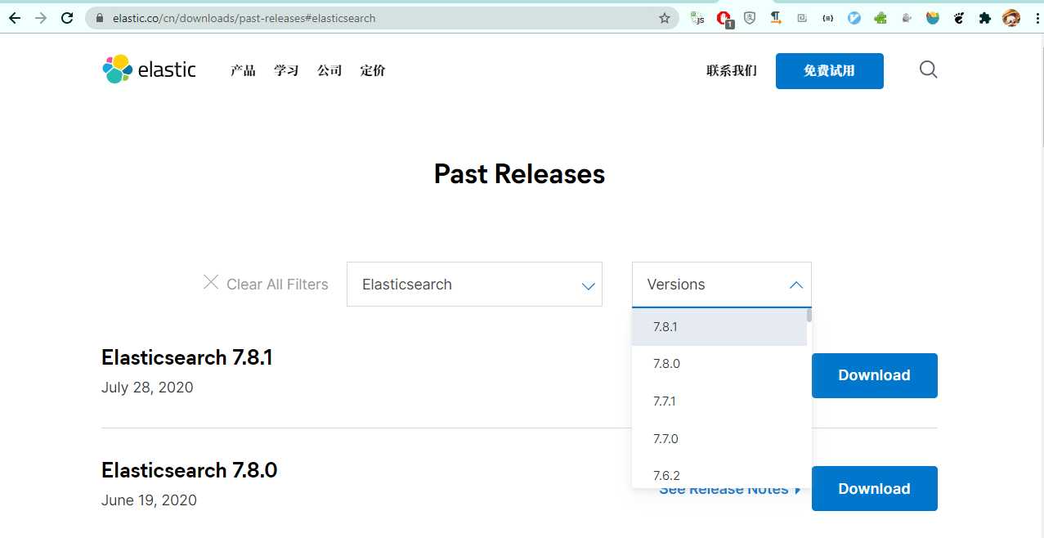Open the red extension with badge 1
Image resolution: width=1044 pixels, height=538 pixels.
(724, 18)
